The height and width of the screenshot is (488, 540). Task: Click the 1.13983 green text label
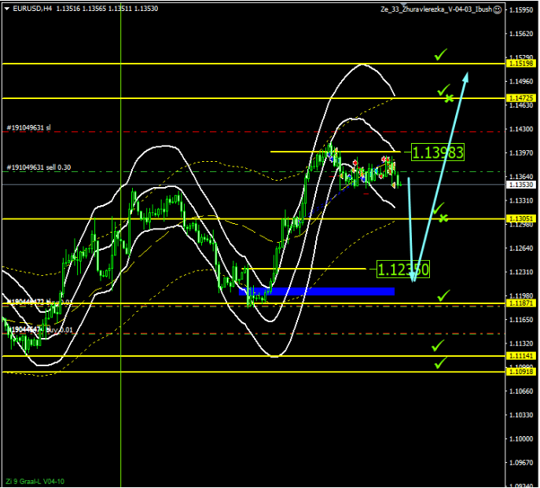tap(437, 152)
